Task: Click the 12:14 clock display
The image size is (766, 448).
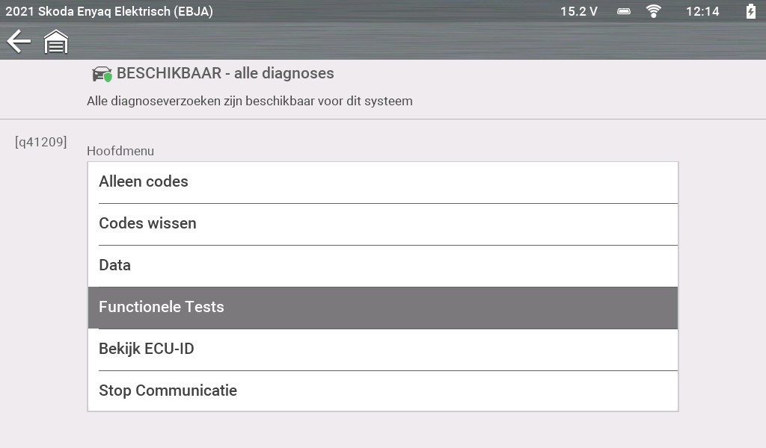Action: tap(702, 11)
